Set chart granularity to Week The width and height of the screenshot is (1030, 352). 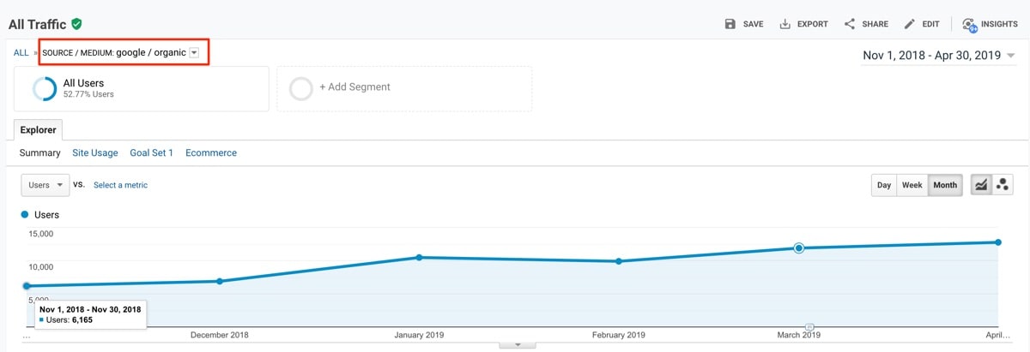pyautogui.click(x=912, y=185)
